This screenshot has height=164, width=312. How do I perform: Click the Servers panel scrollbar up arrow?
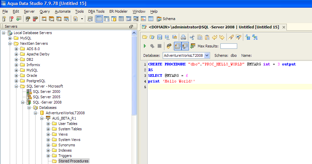point(134,33)
